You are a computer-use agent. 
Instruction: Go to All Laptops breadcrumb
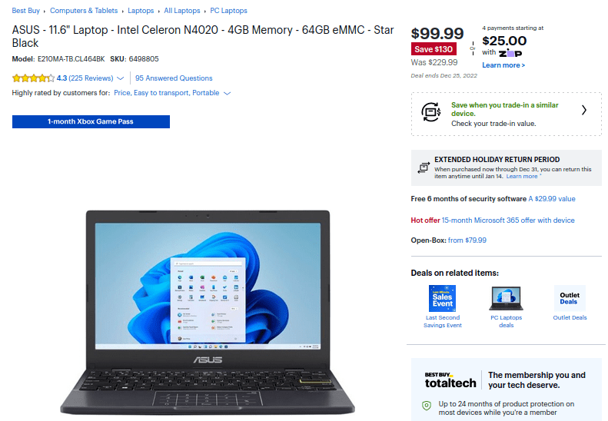pyautogui.click(x=182, y=11)
